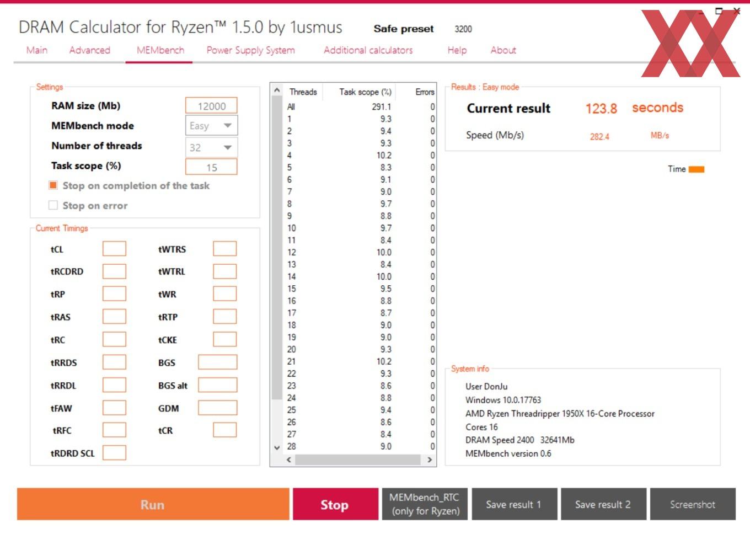Click the tRC timing field
This screenshot has height=550, width=750.
tap(114, 339)
